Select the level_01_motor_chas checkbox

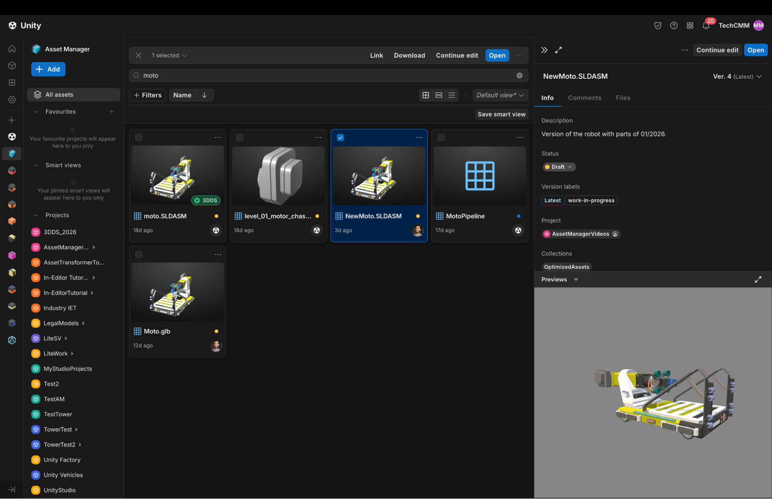[x=240, y=138]
